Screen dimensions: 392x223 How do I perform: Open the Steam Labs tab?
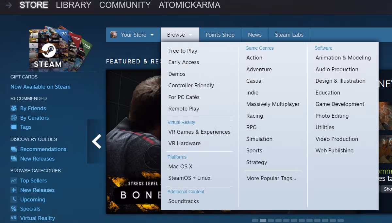click(289, 35)
